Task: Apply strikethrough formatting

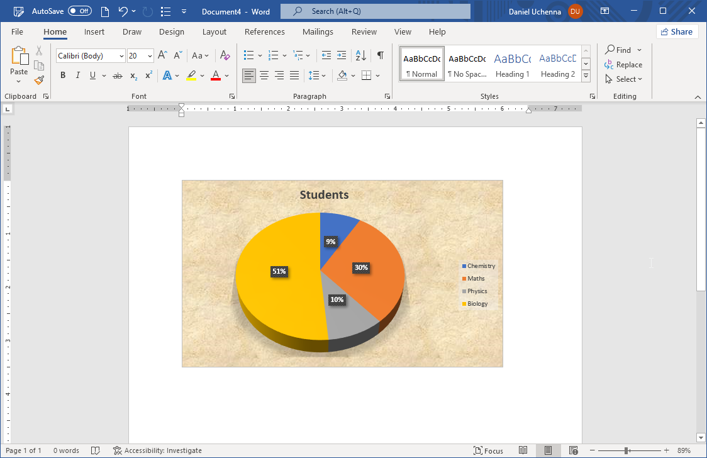Action: coord(117,75)
